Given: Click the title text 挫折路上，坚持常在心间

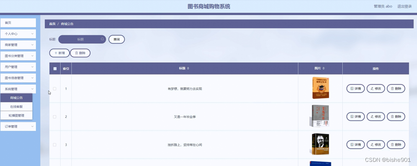Looking at the screenshot, I should [x=185, y=145].
